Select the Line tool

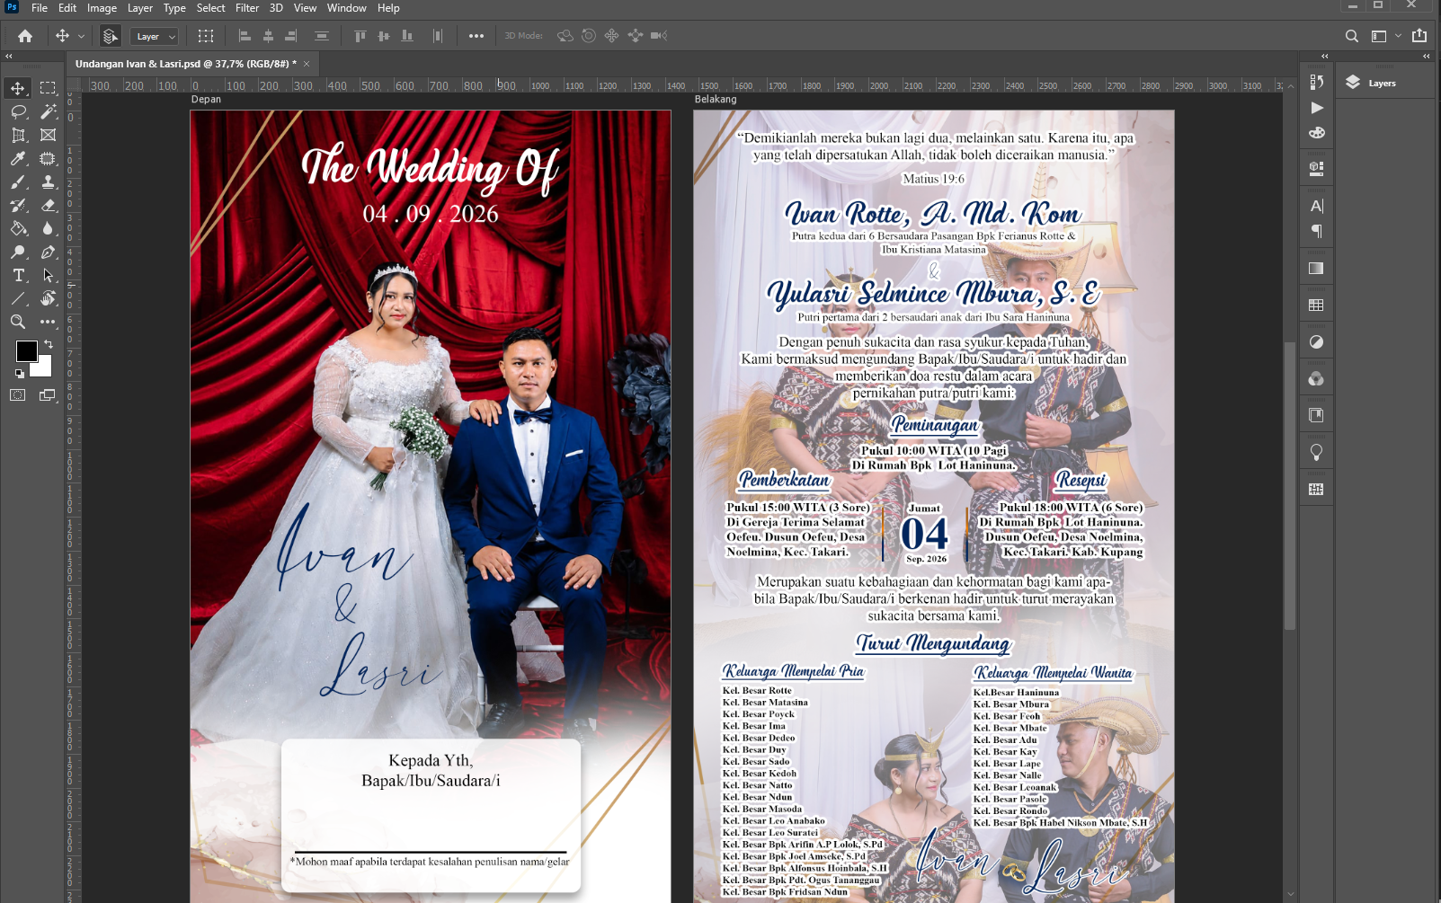18,298
